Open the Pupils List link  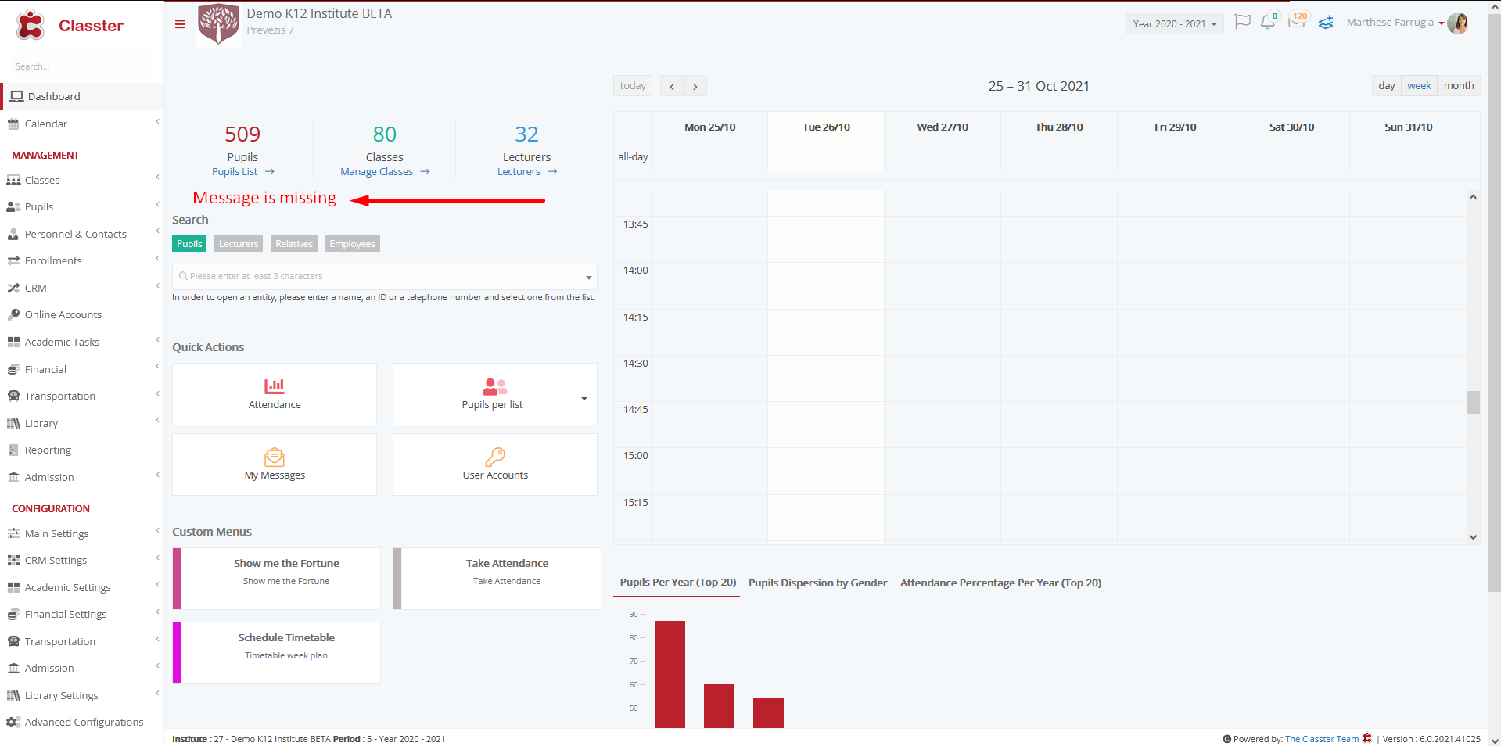click(x=243, y=172)
